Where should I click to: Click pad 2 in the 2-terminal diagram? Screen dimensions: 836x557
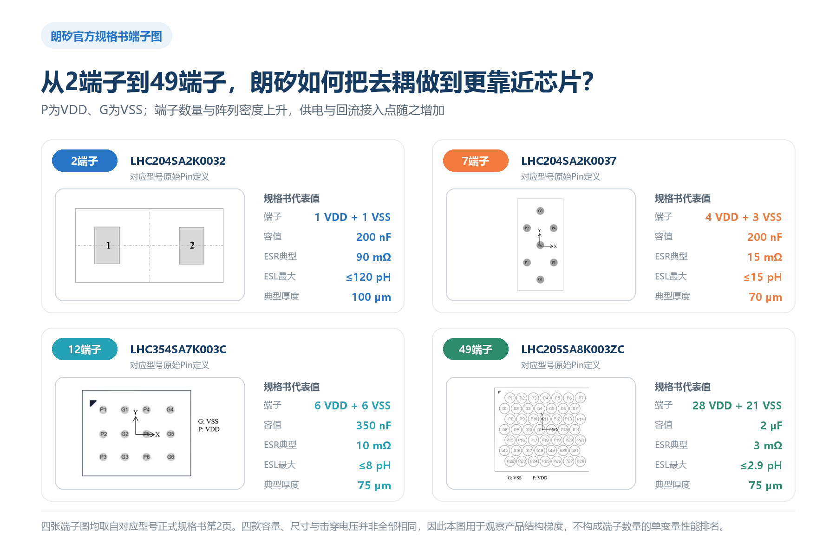point(191,245)
